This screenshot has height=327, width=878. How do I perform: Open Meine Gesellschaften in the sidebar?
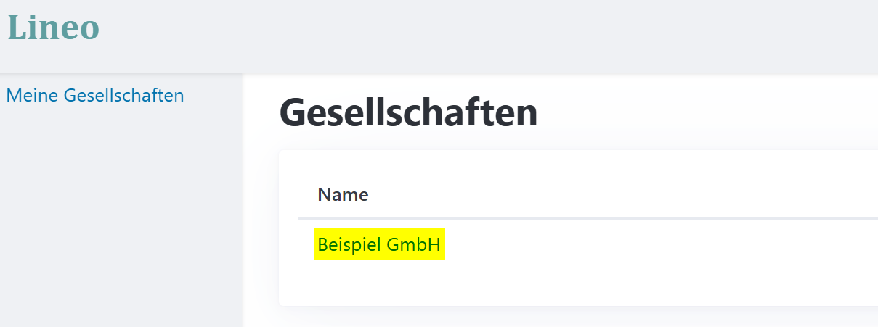tap(94, 95)
